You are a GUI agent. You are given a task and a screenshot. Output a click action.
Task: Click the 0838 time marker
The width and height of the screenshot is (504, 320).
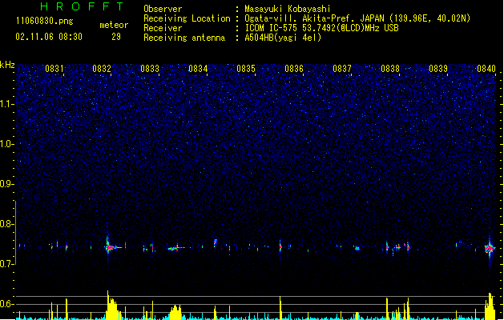coord(390,69)
